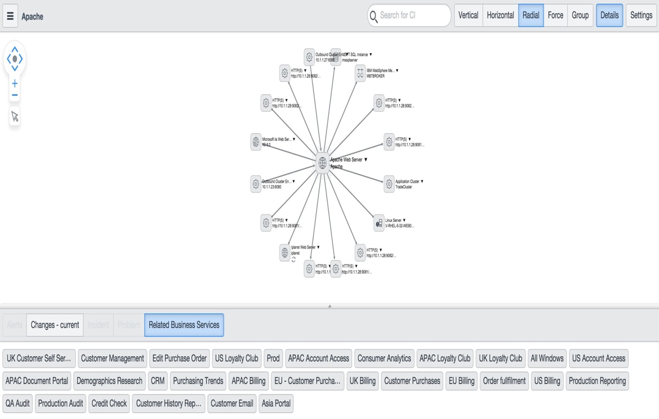Open the Customer Email service
The width and height of the screenshot is (659, 419).
pyautogui.click(x=232, y=404)
